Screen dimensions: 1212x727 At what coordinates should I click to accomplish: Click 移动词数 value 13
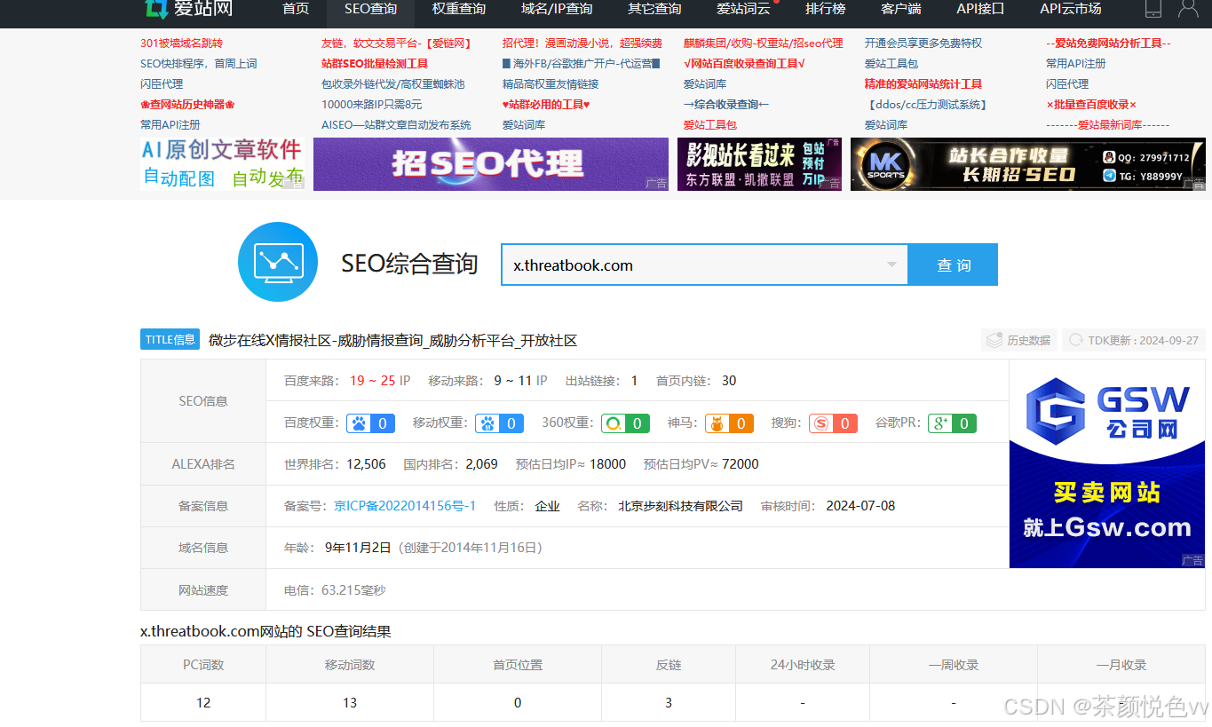click(x=350, y=703)
